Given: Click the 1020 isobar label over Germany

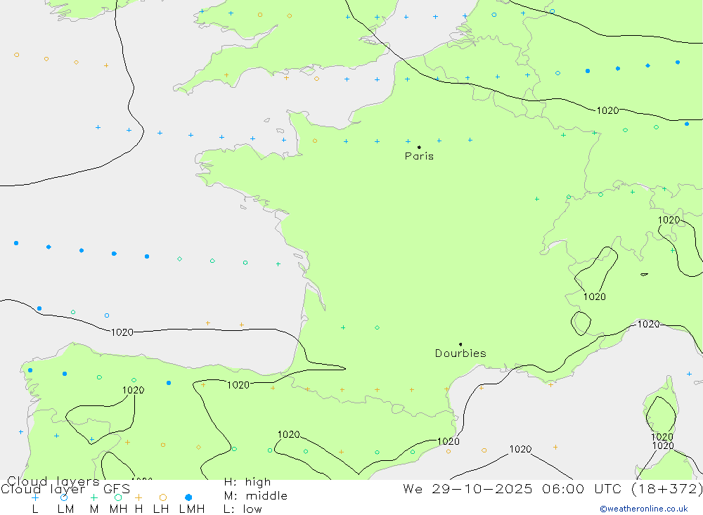Looking at the screenshot, I should pyautogui.click(x=607, y=110).
